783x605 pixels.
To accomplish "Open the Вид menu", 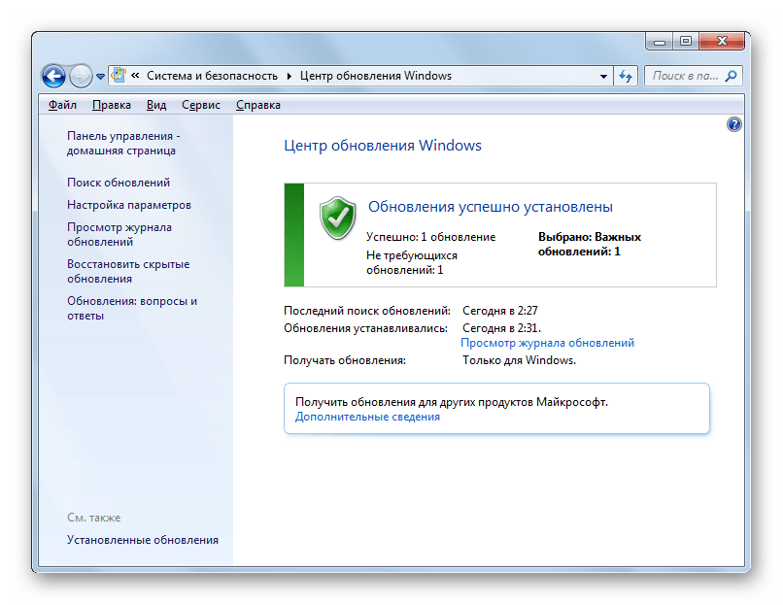I will [x=156, y=105].
